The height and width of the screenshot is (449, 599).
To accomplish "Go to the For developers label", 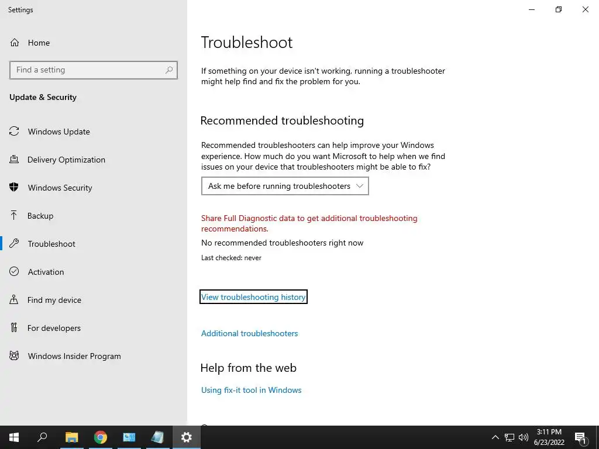I will pyautogui.click(x=54, y=328).
